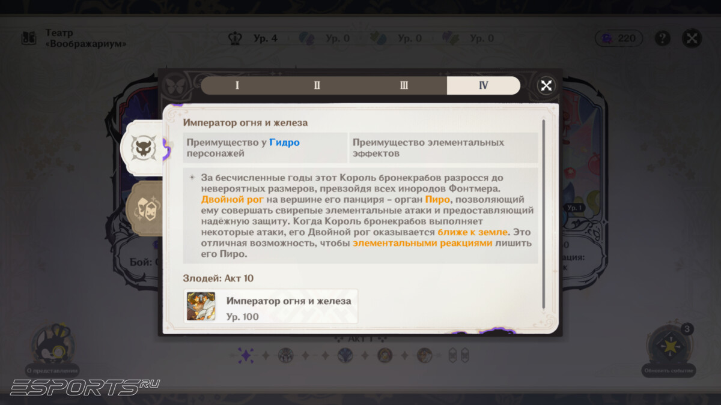Select the active tab IV

point(483,85)
